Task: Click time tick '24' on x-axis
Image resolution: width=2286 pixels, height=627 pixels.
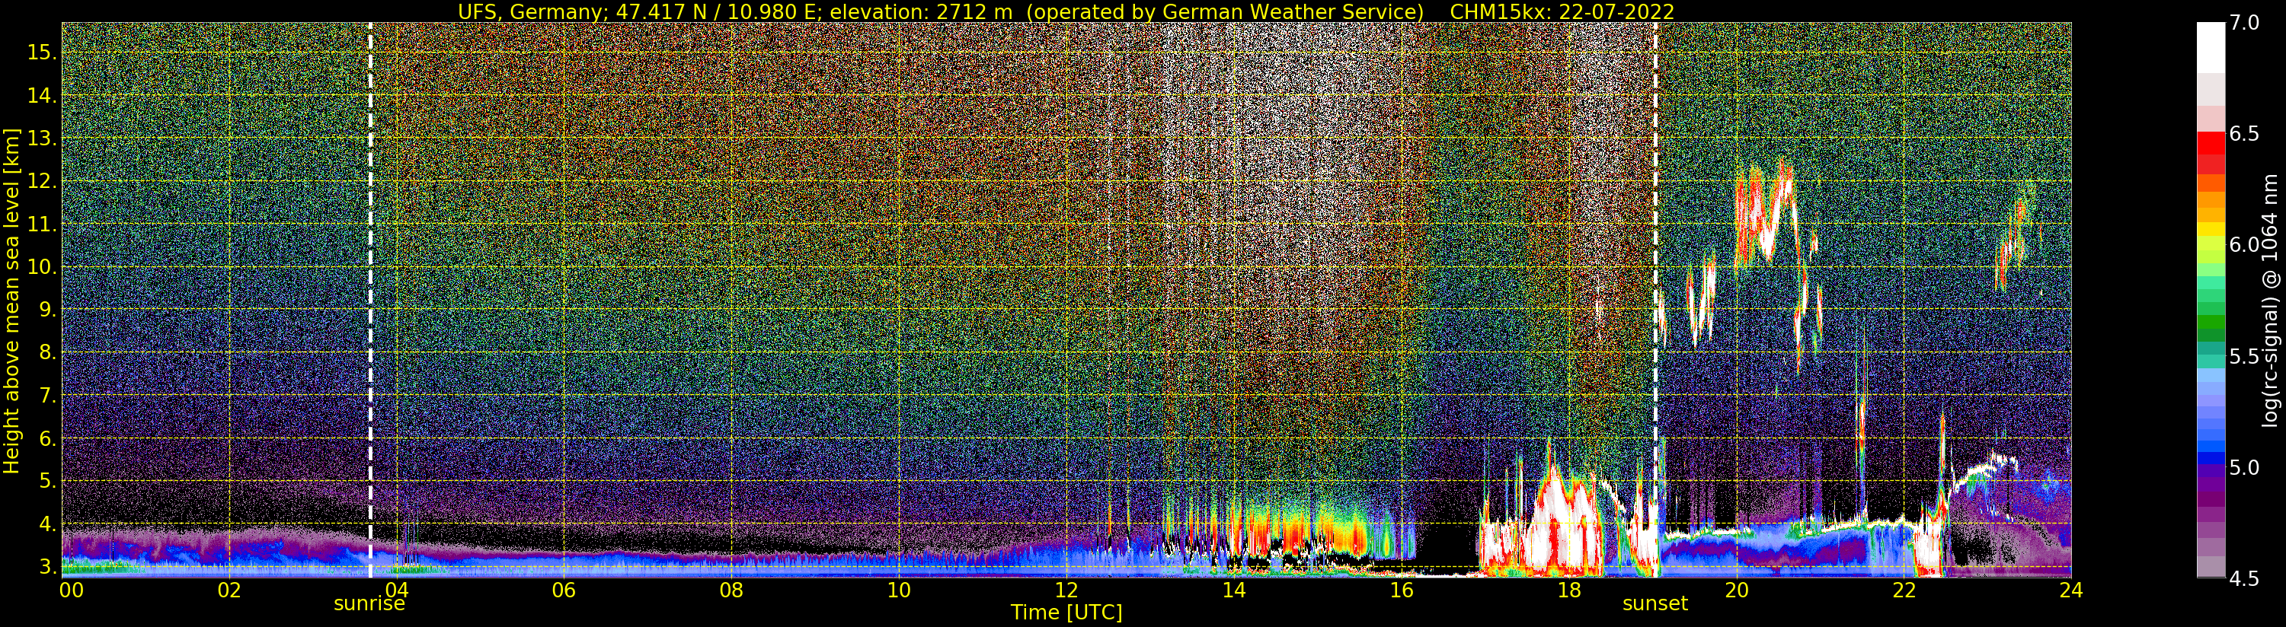Action: pos(2071,590)
